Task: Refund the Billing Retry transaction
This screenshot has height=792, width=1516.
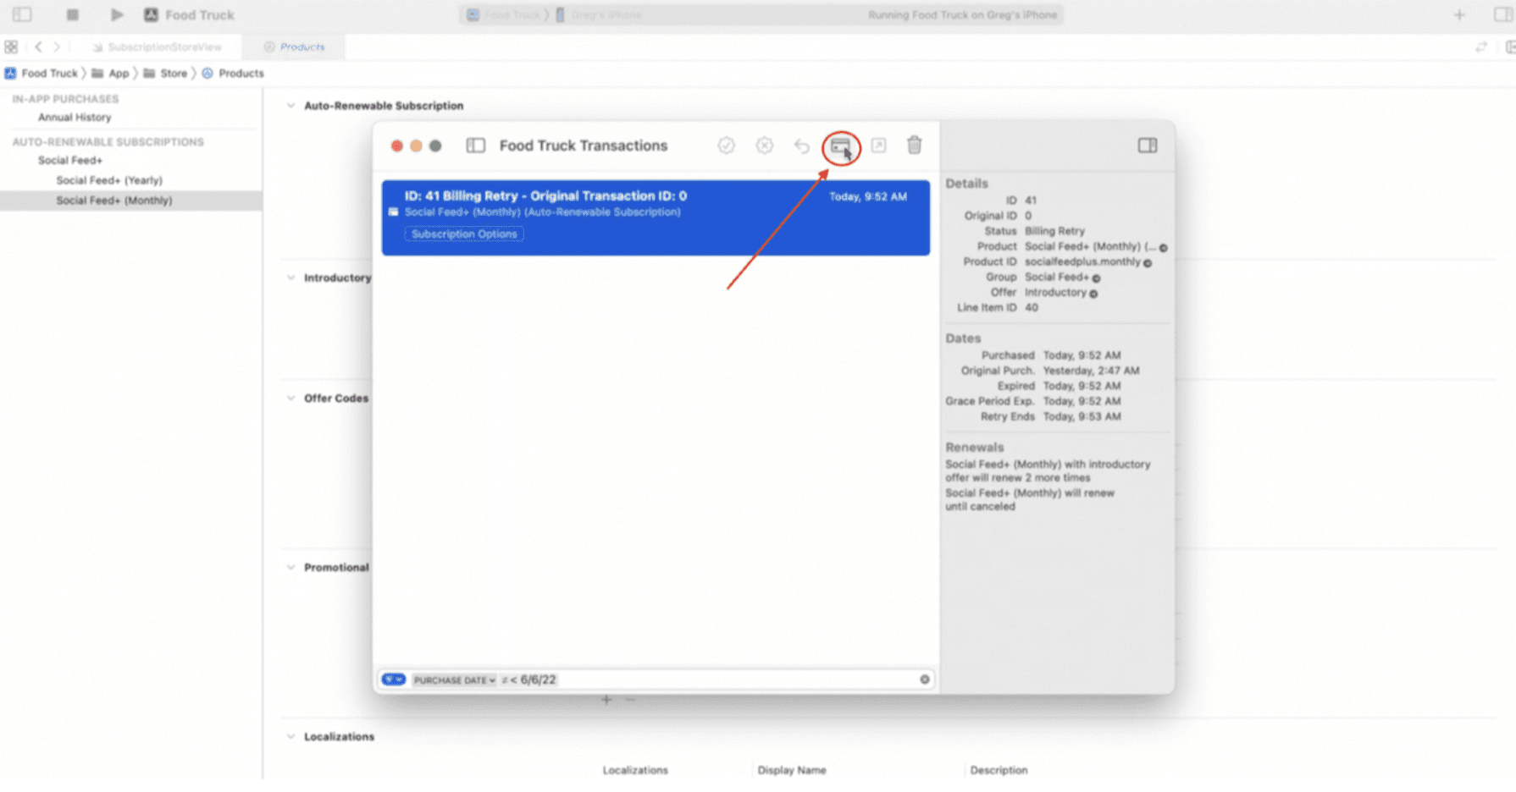Action: click(801, 146)
